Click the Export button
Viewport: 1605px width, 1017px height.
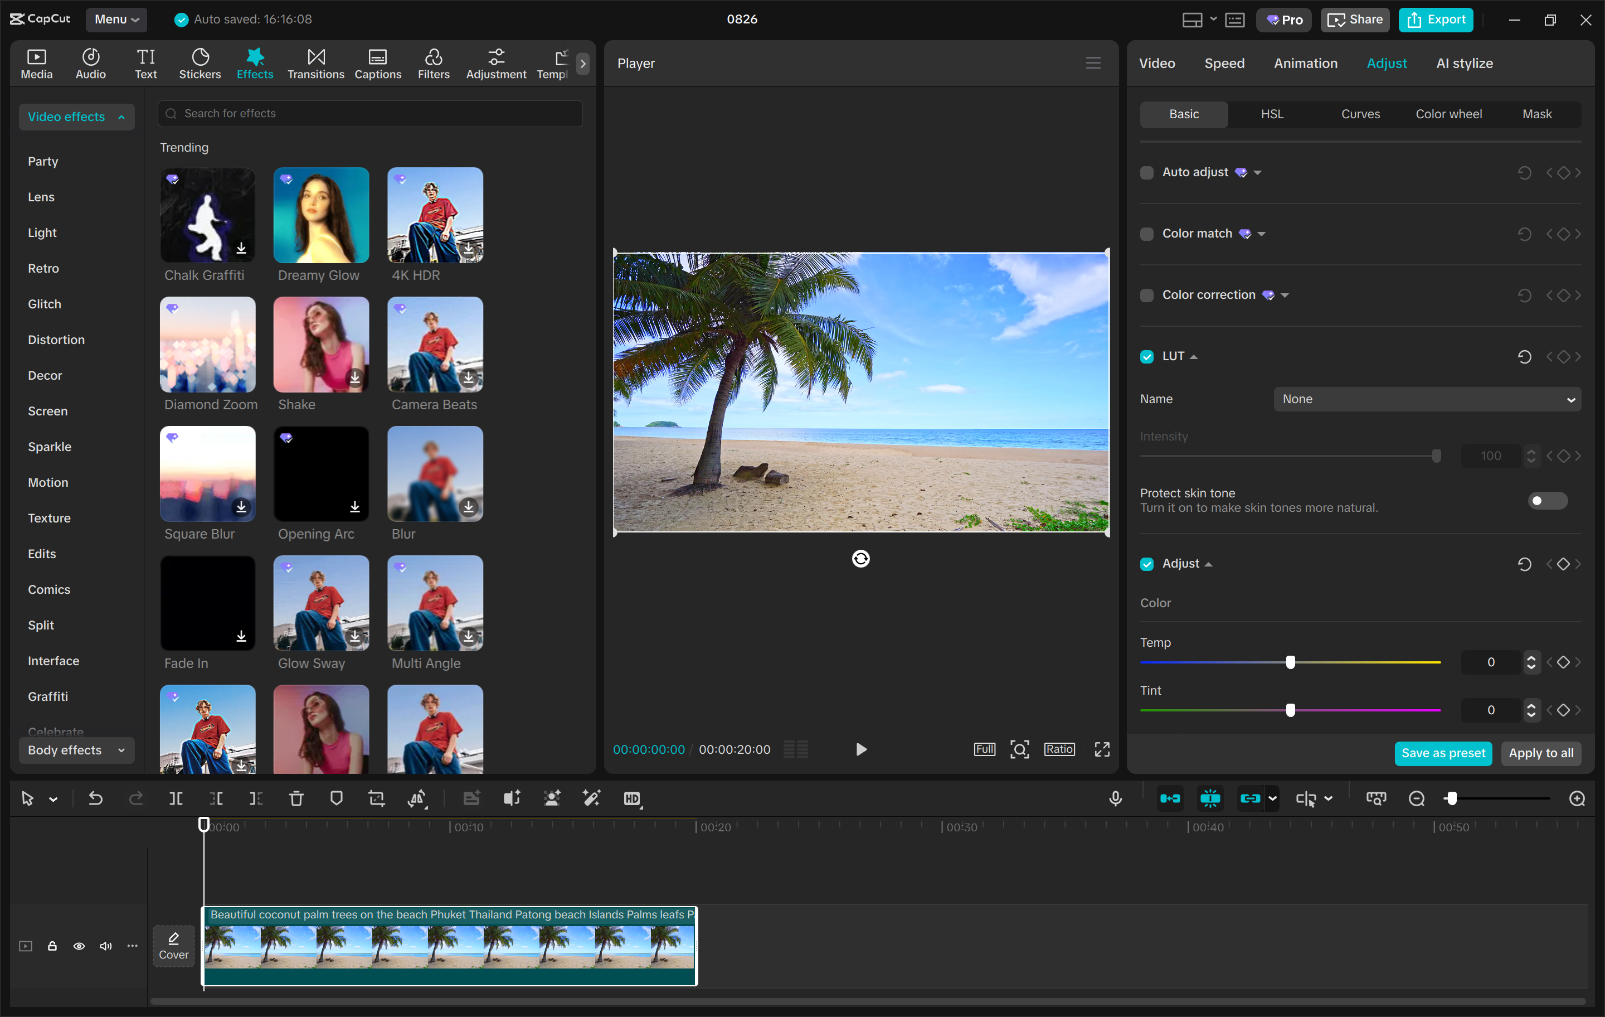pos(1435,20)
